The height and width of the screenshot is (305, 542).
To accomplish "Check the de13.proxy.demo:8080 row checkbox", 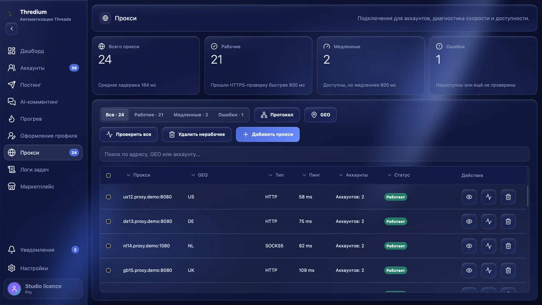I will point(108,222).
